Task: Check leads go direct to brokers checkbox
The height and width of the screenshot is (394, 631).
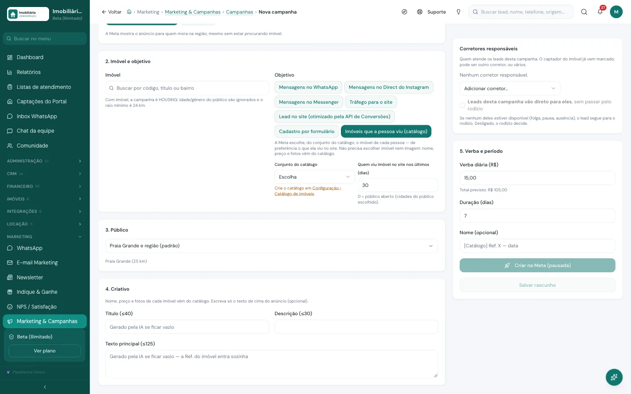Action: pyautogui.click(x=462, y=105)
